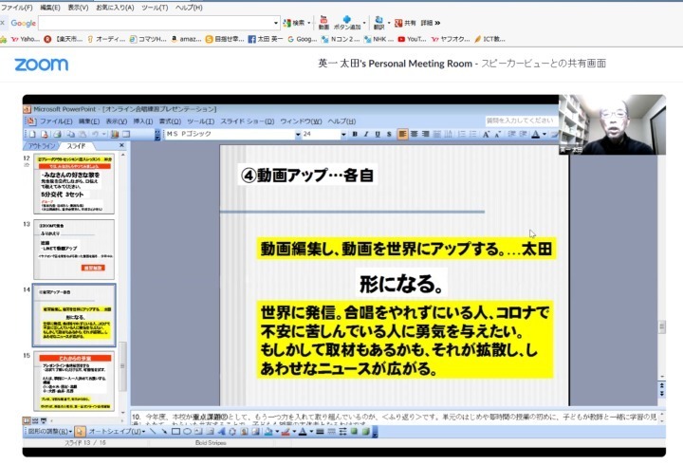Click the 3-D Style icon
683x465 pixels.
[x=365, y=432]
